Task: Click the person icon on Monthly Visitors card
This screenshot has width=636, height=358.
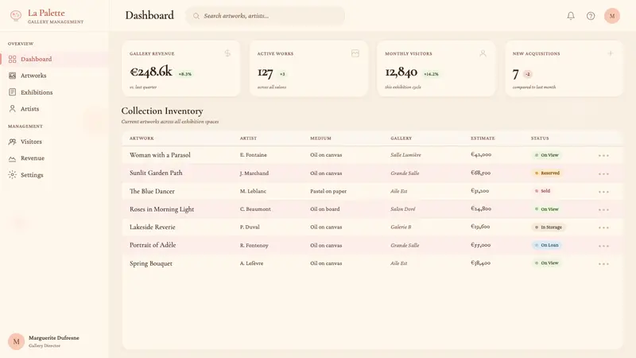Action: pyautogui.click(x=483, y=53)
